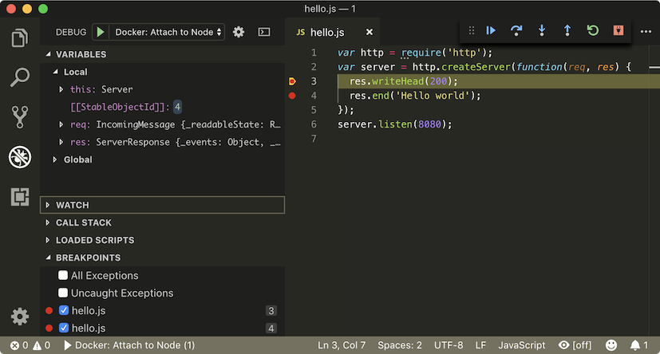The width and height of the screenshot is (660, 354).
Task: Change language mode JavaScript
Action: point(522,345)
